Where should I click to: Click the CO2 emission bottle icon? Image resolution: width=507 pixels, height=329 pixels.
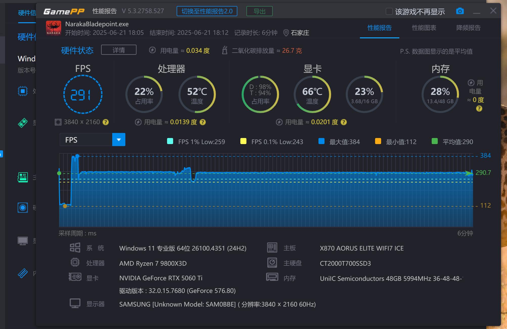[224, 50]
